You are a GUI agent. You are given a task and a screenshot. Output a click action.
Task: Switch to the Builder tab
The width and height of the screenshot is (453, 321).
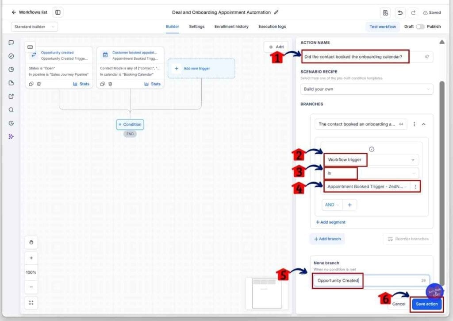(173, 26)
